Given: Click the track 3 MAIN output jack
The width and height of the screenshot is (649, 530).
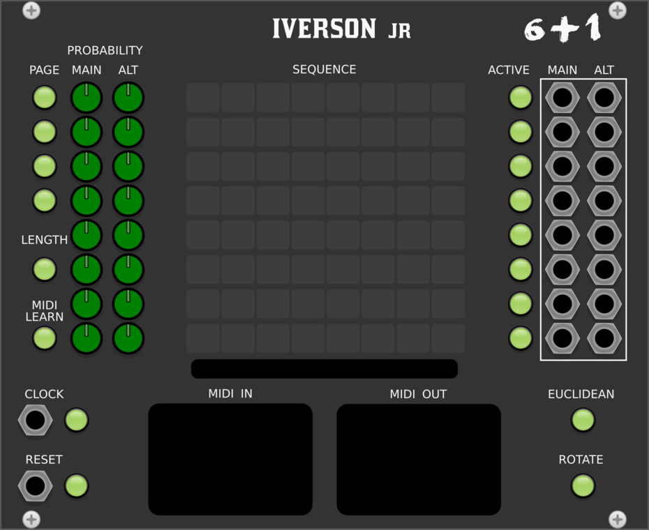Looking at the screenshot, I should (x=562, y=167).
